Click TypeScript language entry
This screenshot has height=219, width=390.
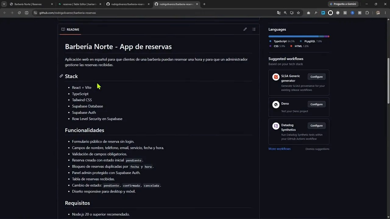[x=282, y=41]
